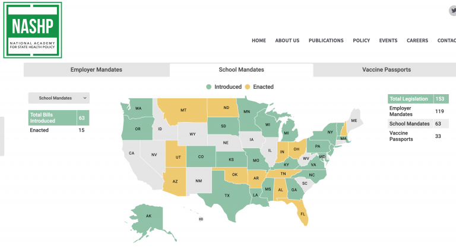The width and height of the screenshot is (456, 247).
Task: Toggle the yellow Enacted legend dot
Action: coord(248,87)
